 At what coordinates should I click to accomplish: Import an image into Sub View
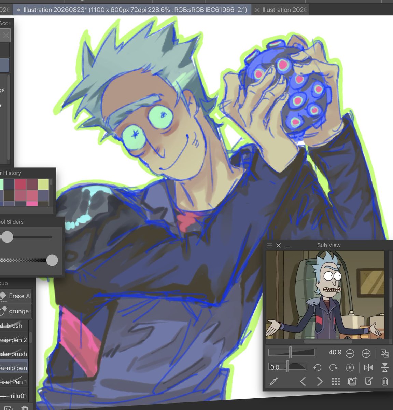pos(352,381)
